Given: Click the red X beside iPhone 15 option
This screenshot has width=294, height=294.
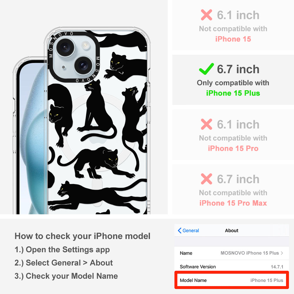Looking at the screenshot, I should point(206,15).
